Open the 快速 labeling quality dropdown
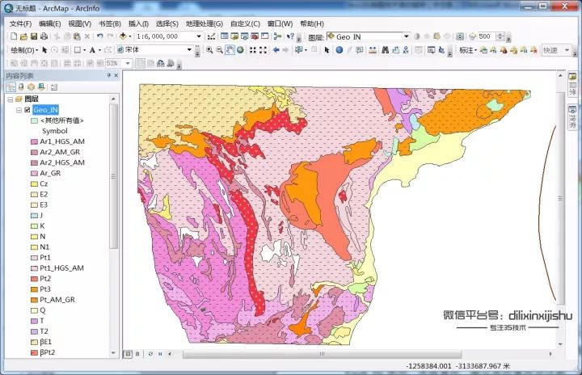Image resolution: width=582 pixels, height=375 pixels. coord(567,50)
